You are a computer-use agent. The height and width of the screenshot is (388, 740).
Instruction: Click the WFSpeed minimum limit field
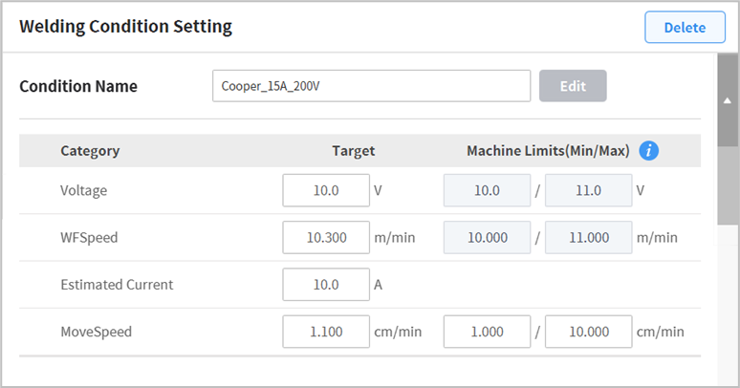coord(487,237)
